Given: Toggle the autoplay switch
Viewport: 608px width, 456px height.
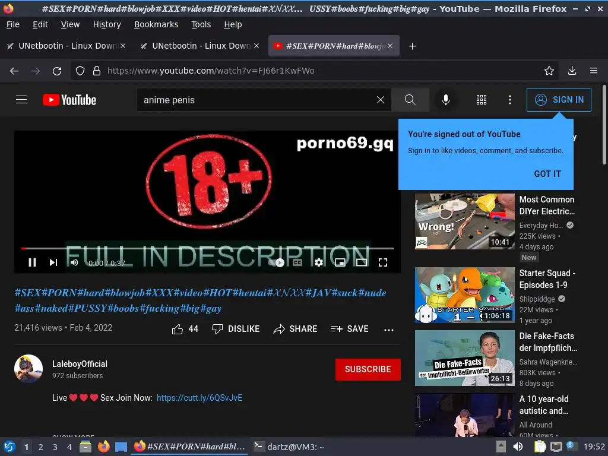Looking at the screenshot, I should 276,262.
